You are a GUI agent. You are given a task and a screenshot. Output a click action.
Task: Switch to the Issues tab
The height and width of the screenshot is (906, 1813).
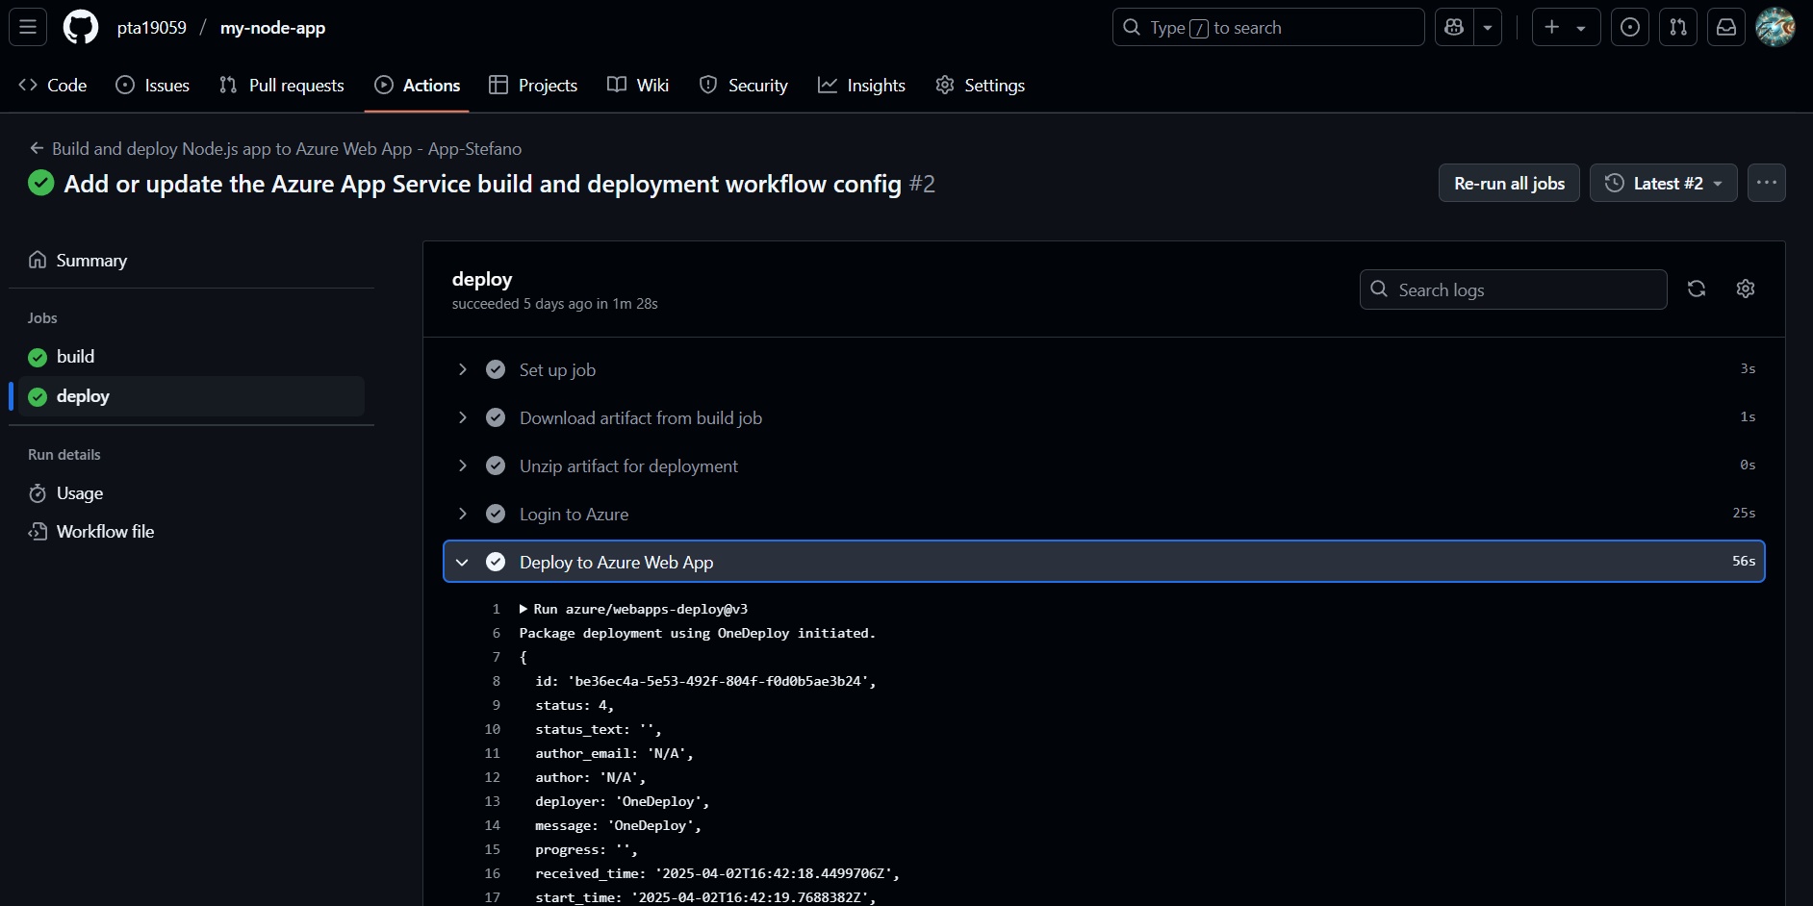click(153, 85)
